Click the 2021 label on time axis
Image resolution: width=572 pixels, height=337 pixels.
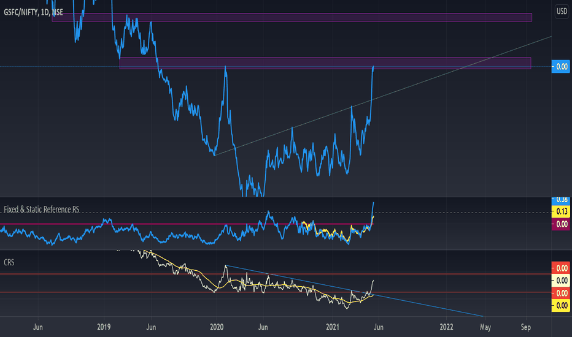coord(333,327)
